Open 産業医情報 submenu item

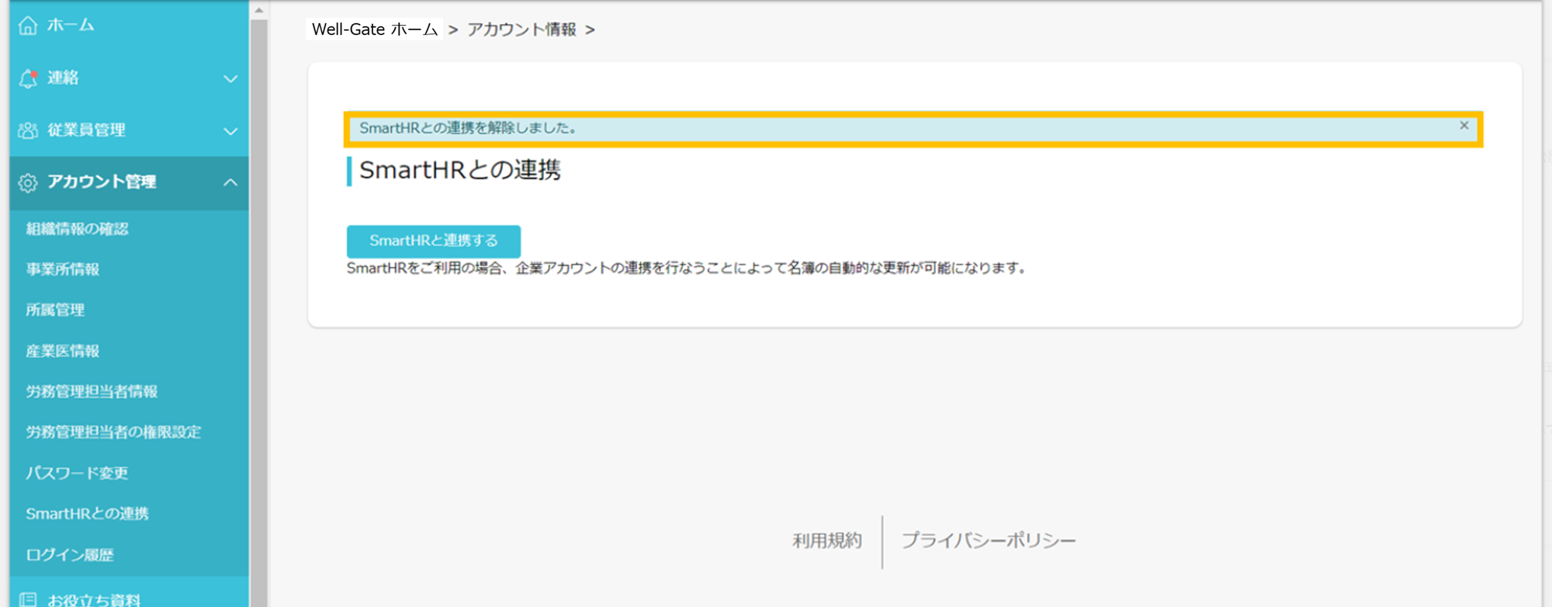coord(63,351)
